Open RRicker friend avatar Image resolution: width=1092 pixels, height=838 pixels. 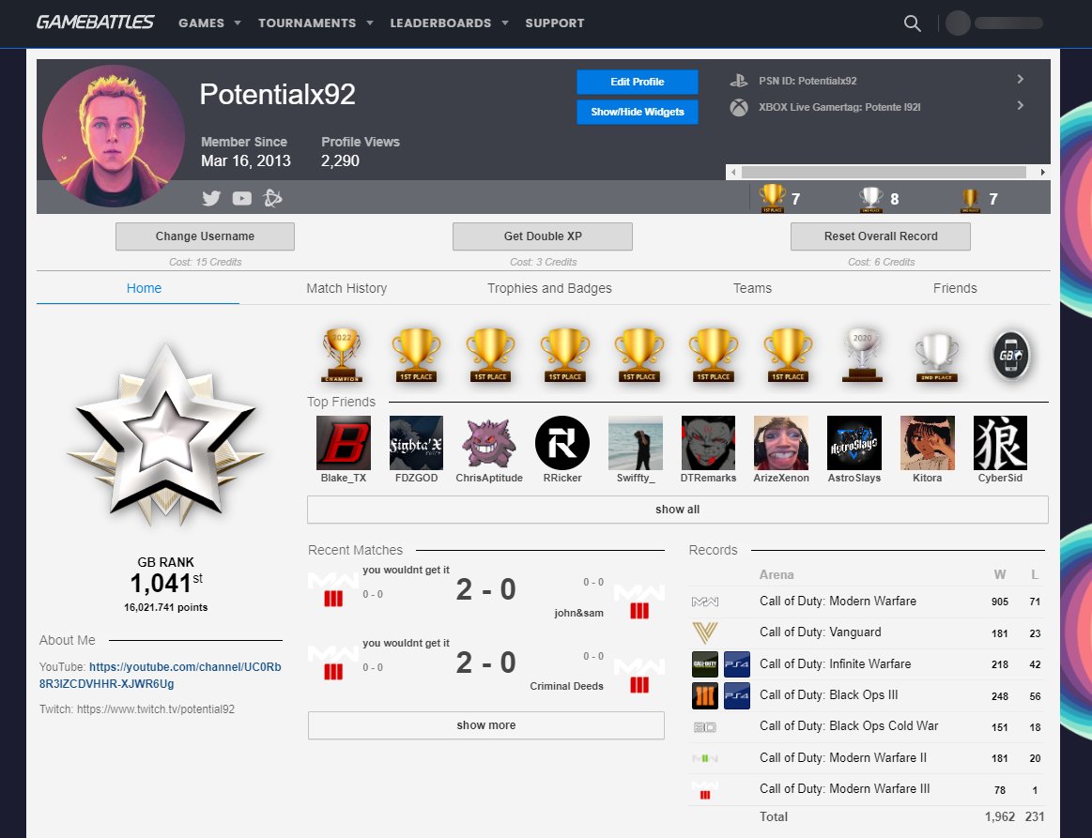tap(562, 443)
